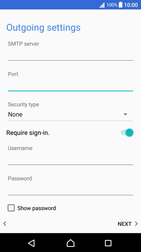Tap the Security type label
Image resolution: width=141 pixels, height=252 pixels.
(23, 104)
